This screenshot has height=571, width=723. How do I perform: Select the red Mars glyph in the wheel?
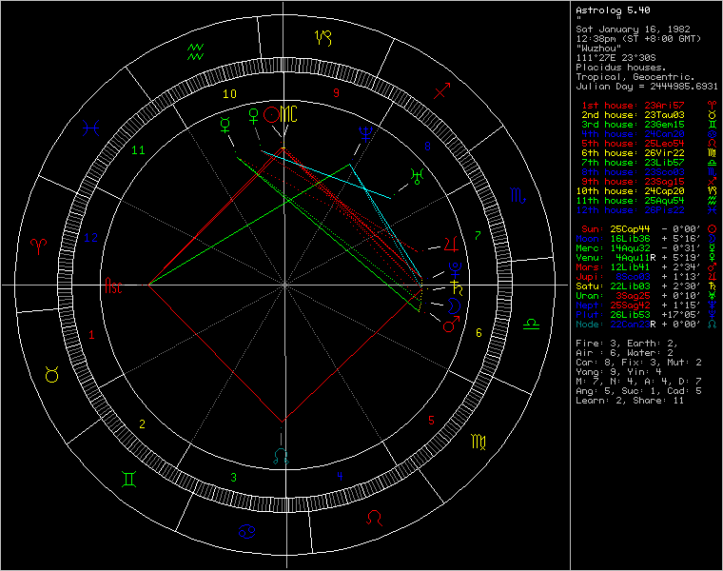click(448, 326)
